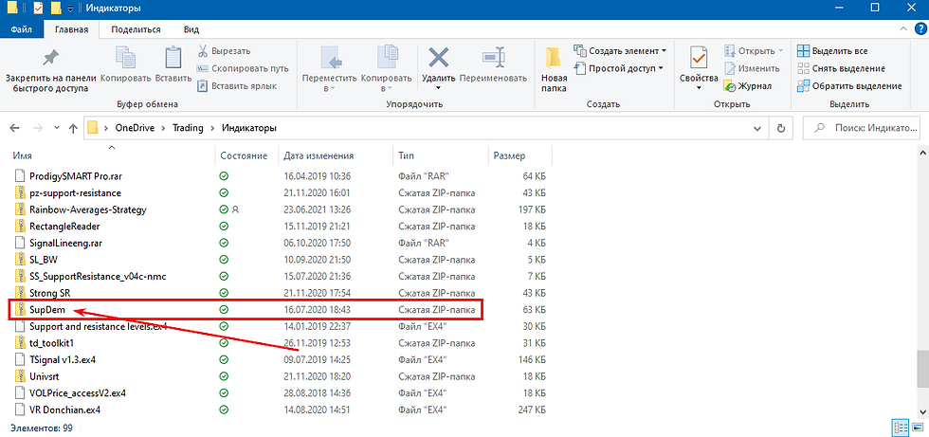This screenshot has width=929, height=437.
Task: Expand the address bar history dropdown
Action: tap(757, 128)
